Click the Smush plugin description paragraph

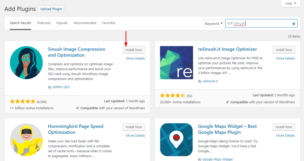pyautogui.click(x=80, y=71)
